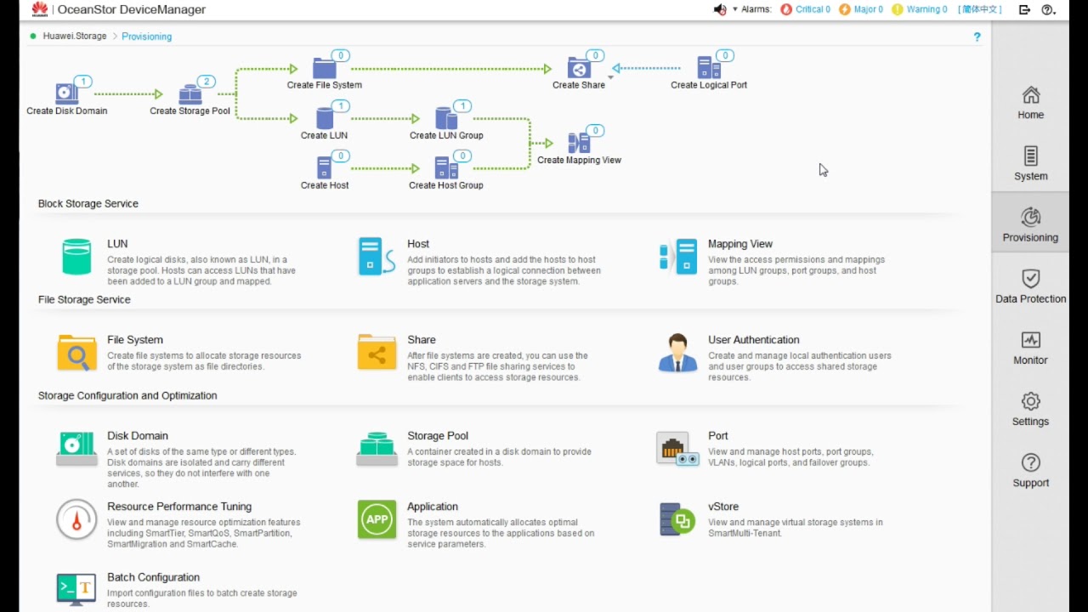Click the count badge on Create Storage Pool
1088x612 pixels.
(x=207, y=82)
